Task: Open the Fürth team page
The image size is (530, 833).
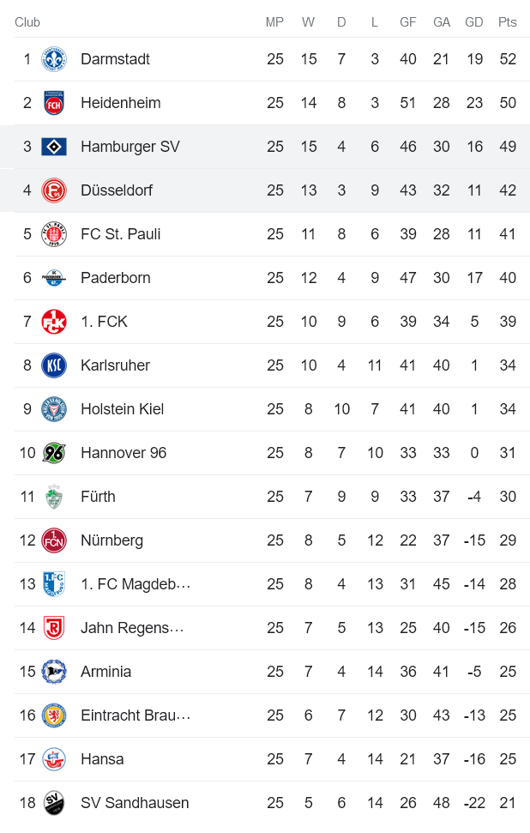Action: click(98, 497)
